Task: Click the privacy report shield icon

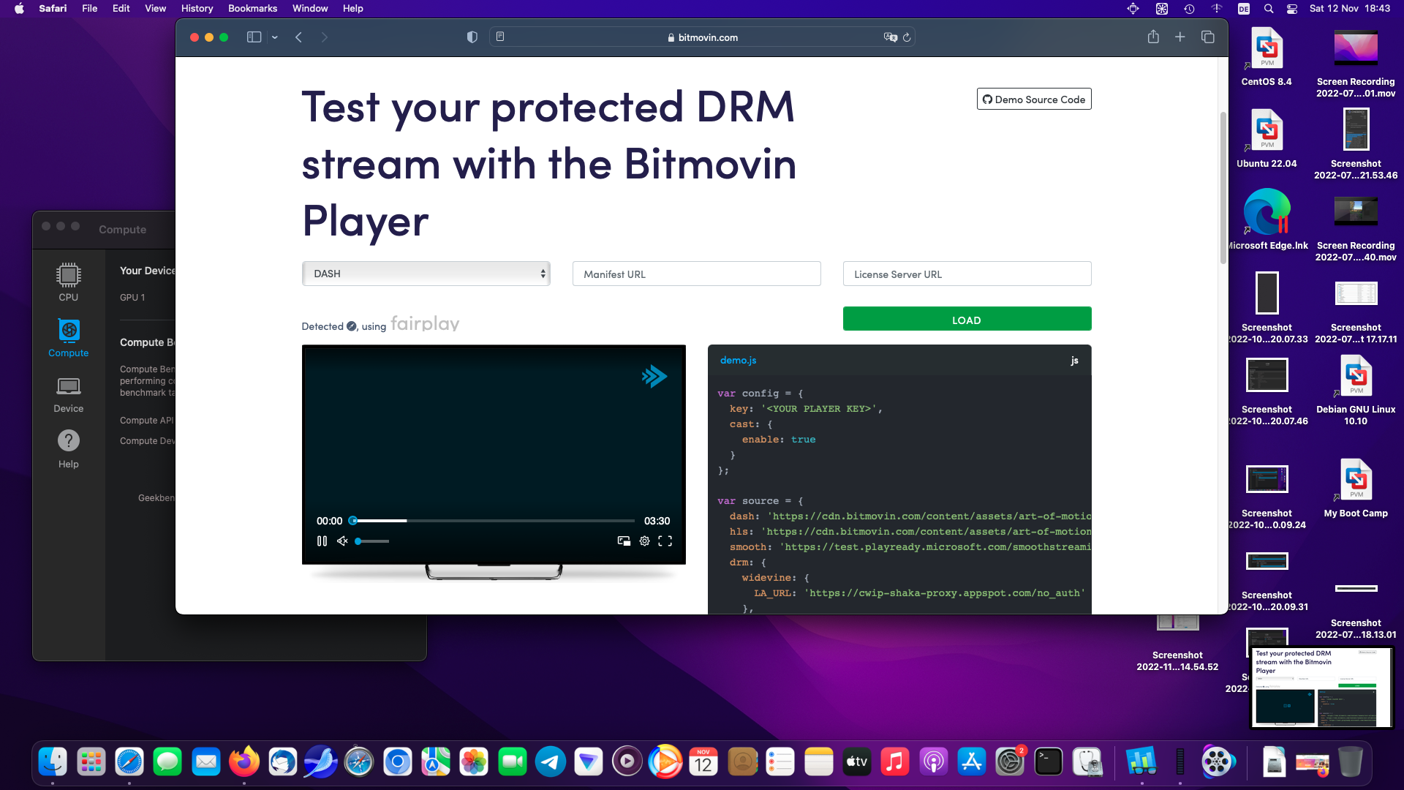Action: point(472,37)
